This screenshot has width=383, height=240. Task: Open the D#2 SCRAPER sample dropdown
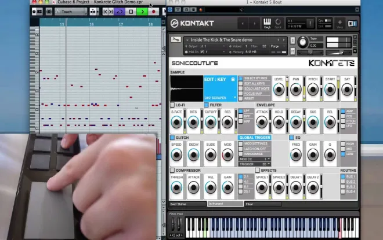tap(221, 98)
